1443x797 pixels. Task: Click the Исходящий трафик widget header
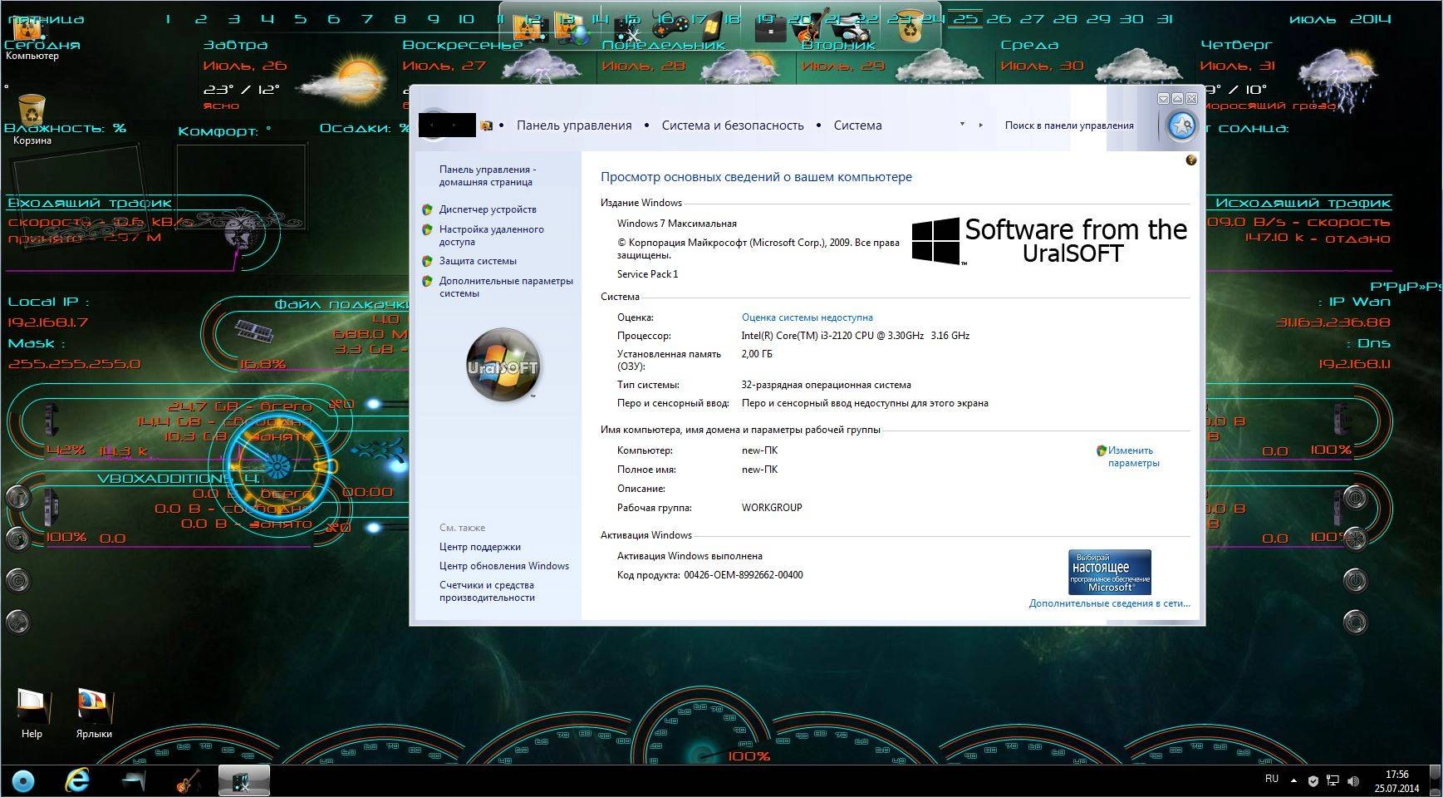point(1302,203)
